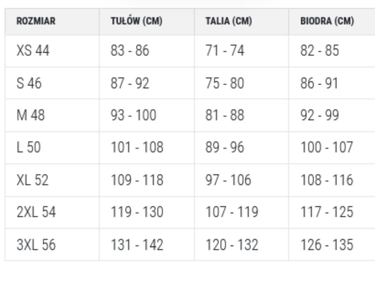This screenshot has width=375, height=282.
Task: Click torso value 83 - 86
Action: point(130,50)
